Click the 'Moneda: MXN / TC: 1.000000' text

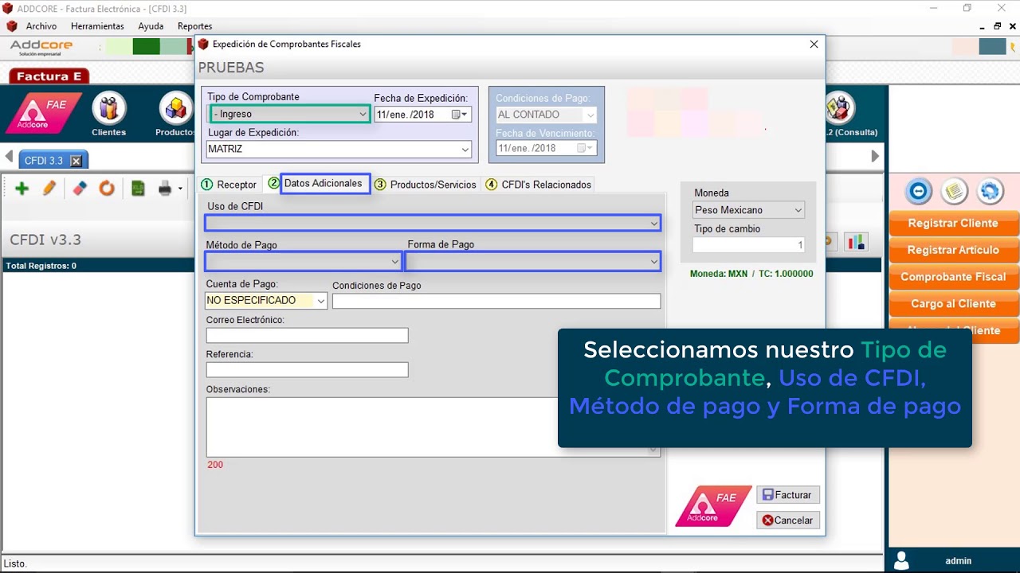751,274
